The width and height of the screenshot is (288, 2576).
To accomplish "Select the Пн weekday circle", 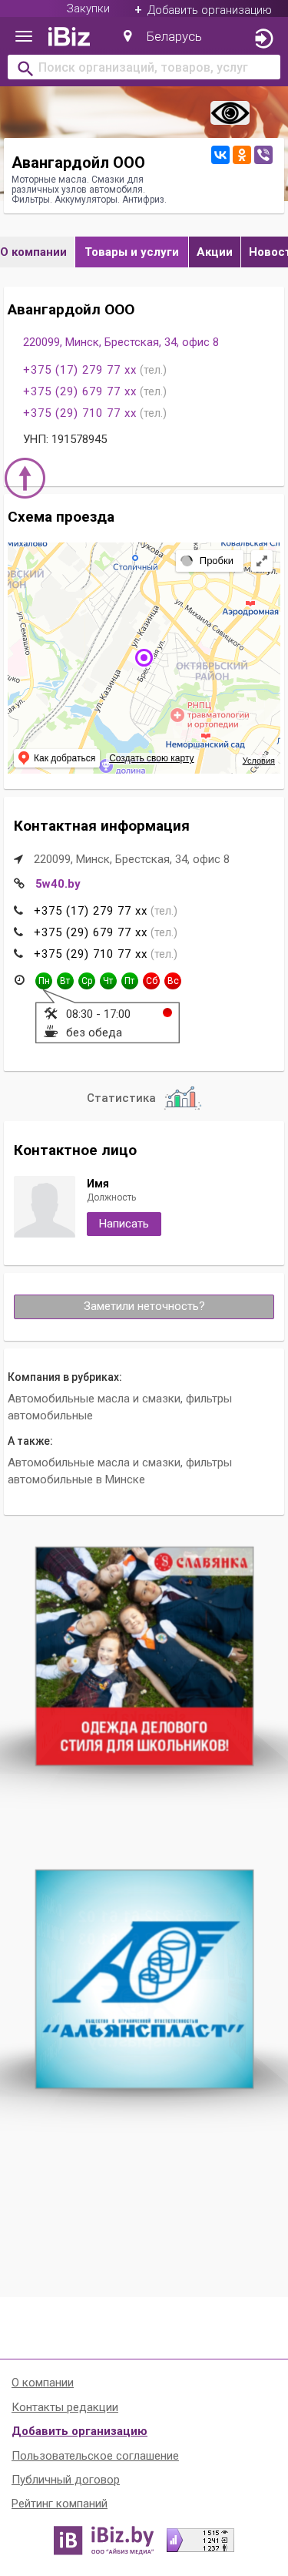I will (x=44, y=981).
